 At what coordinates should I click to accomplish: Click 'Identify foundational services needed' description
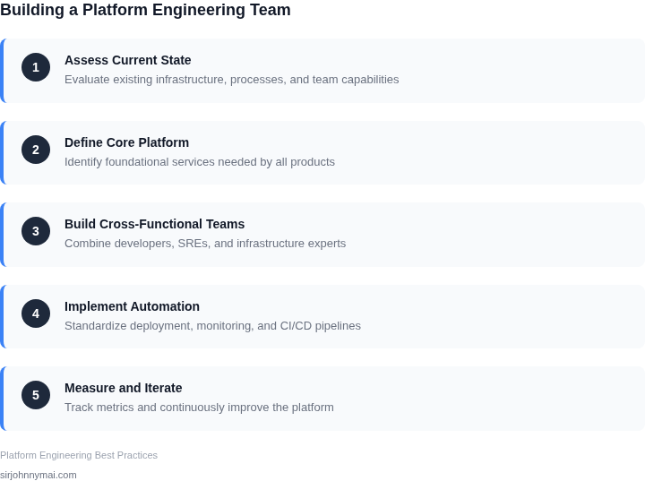tap(200, 162)
